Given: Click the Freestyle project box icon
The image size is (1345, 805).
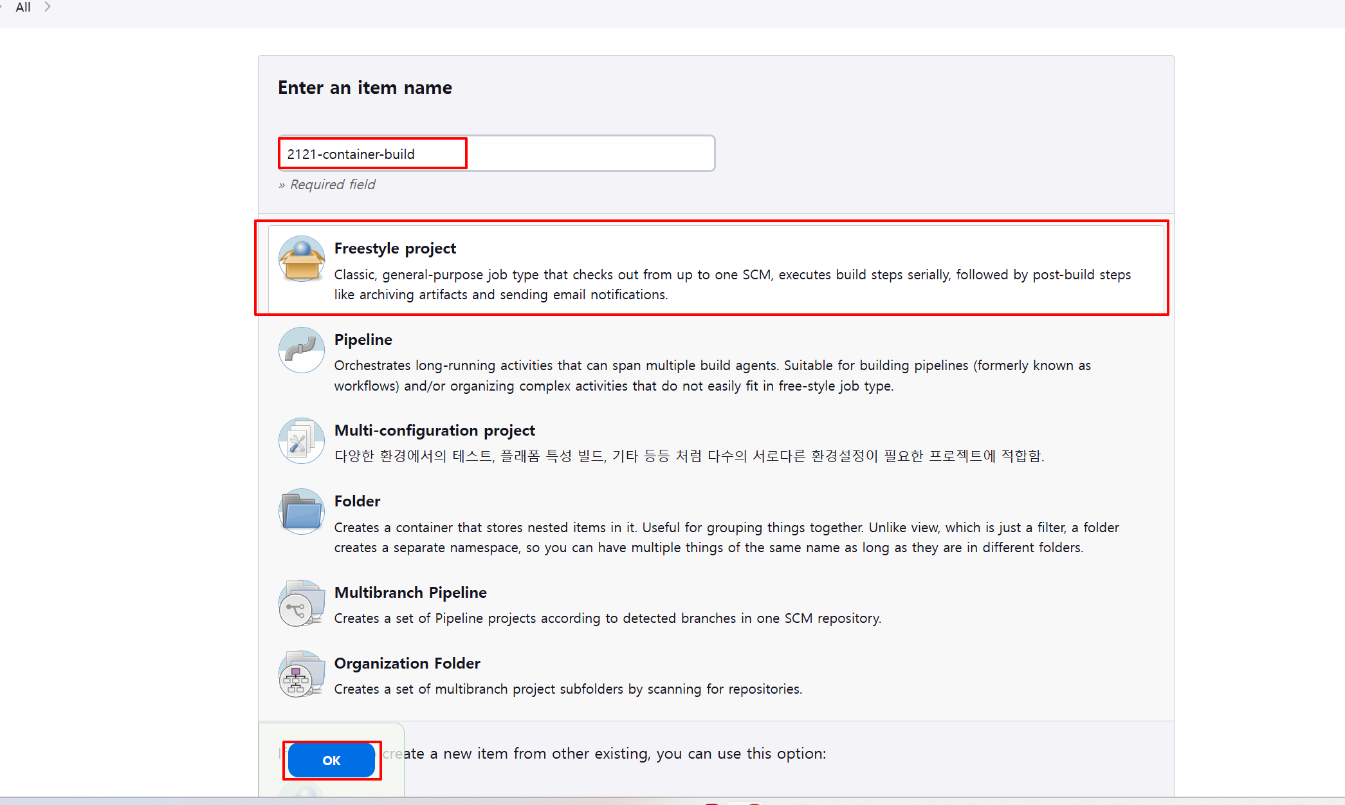Looking at the screenshot, I should coord(301,259).
